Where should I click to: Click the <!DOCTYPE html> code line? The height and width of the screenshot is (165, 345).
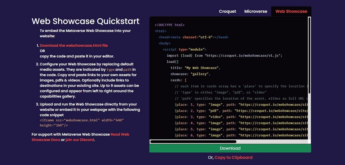point(170,25)
